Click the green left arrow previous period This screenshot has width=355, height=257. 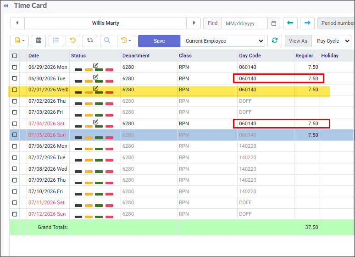click(290, 23)
